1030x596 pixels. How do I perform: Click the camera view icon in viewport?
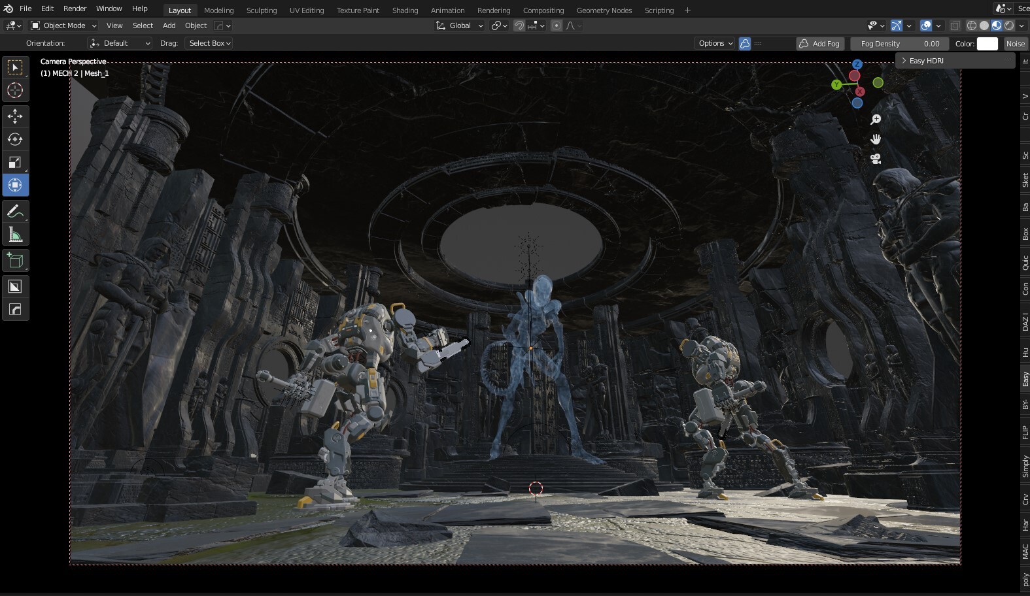click(876, 159)
